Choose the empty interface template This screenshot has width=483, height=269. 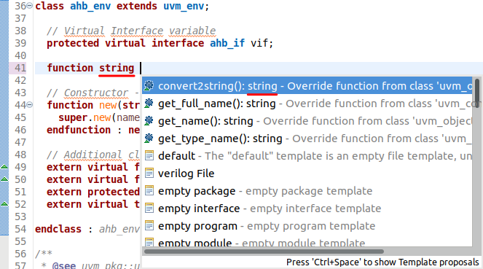(307, 208)
